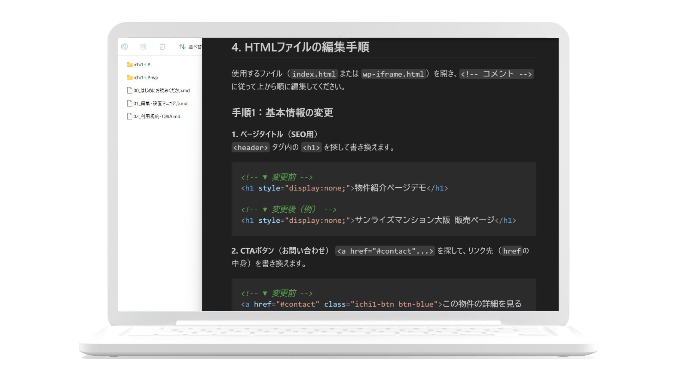Click the 00_はじめにお読みください.md file icon
677x381 pixels.
click(129, 90)
